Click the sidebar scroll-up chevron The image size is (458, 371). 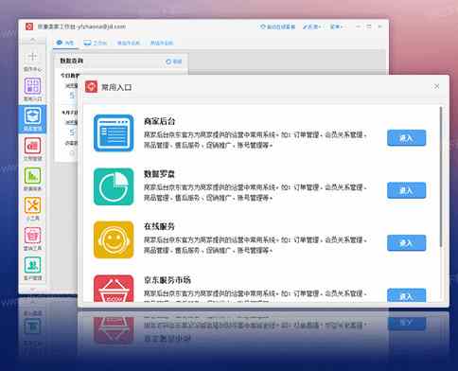click(x=32, y=40)
